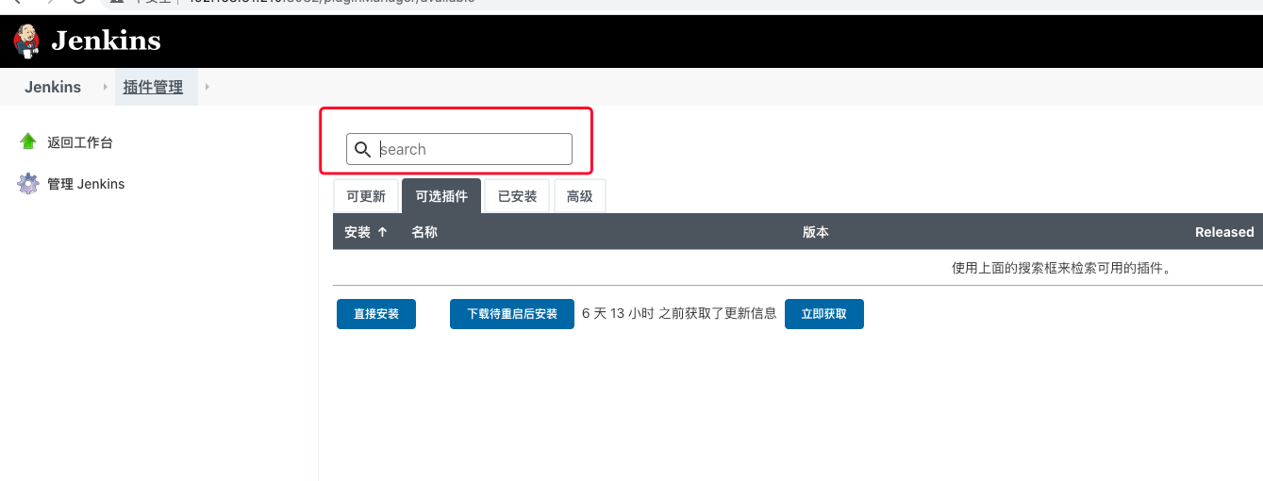Click the green up-arrow icon
This screenshot has width=1263, height=481.
click(x=28, y=141)
